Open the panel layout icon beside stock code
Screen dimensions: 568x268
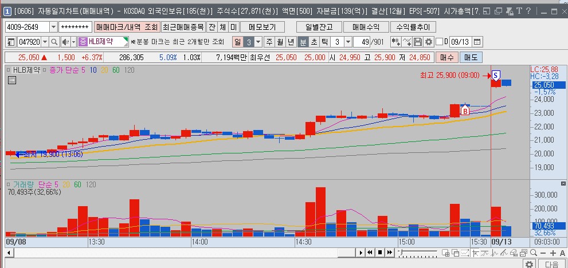[11, 42]
